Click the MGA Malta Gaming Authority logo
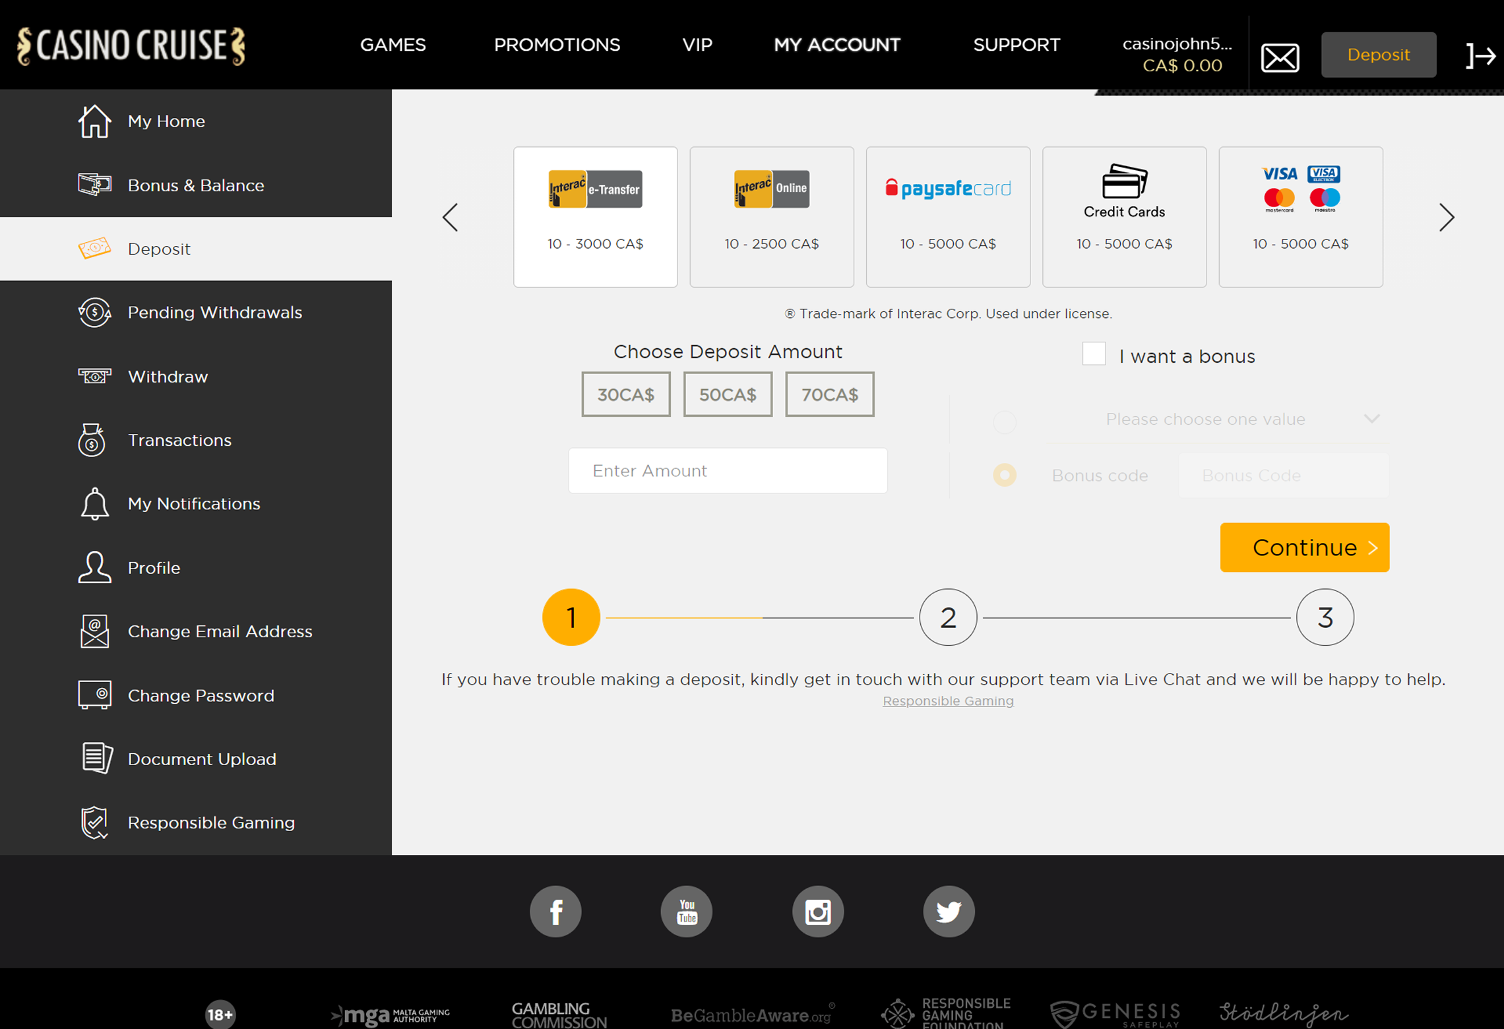Viewport: 1504px width, 1029px height. point(390,1016)
